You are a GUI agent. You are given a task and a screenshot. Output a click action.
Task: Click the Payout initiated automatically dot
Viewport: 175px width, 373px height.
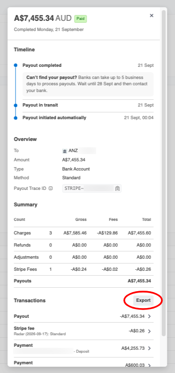tap(15, 118)
